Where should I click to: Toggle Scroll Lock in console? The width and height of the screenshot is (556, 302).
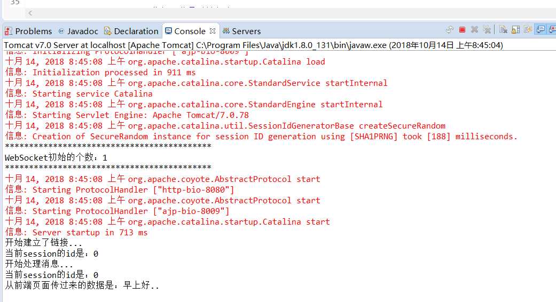point(515,30)
